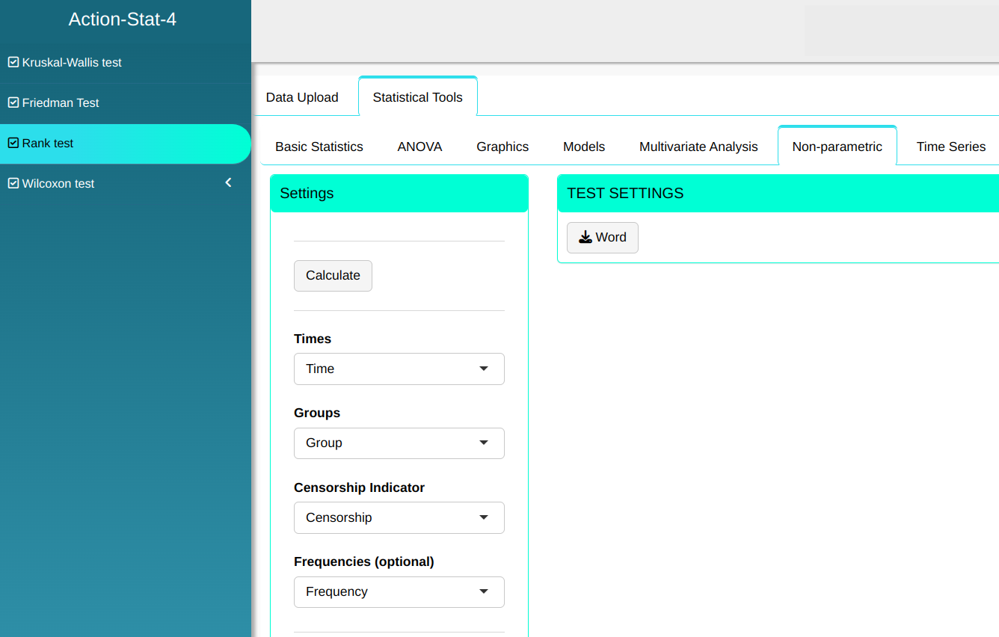
Task: Open the Basic Statistics tab
Action: tap(319, 147)
